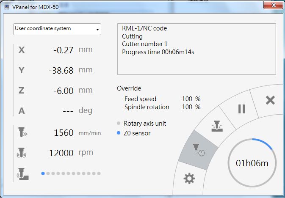This screenshot has width=285, height=198.
Task: Click the X coordinate value -0.27
Action: (x=64, y=50)
